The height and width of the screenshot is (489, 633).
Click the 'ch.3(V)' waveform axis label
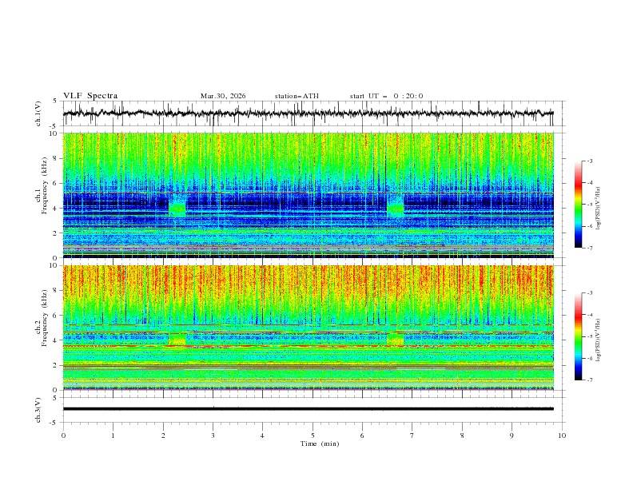(38, 410)
